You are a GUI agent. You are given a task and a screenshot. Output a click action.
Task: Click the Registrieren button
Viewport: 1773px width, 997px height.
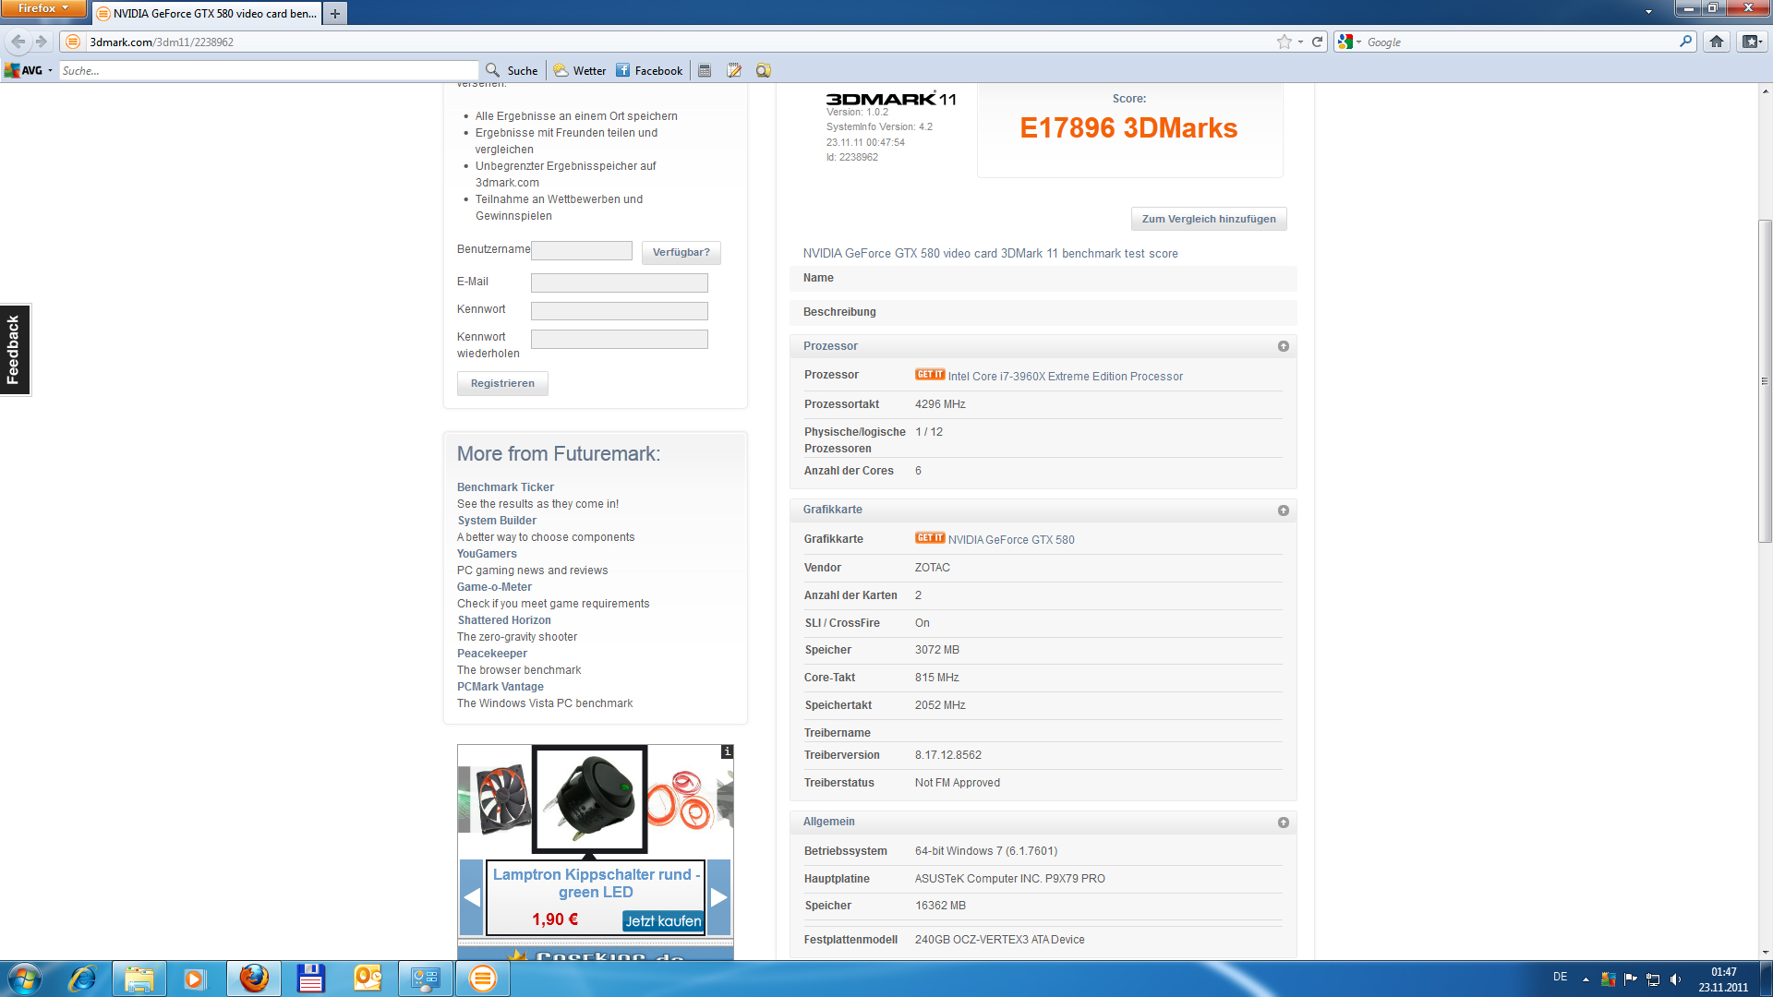coord(502,383)
